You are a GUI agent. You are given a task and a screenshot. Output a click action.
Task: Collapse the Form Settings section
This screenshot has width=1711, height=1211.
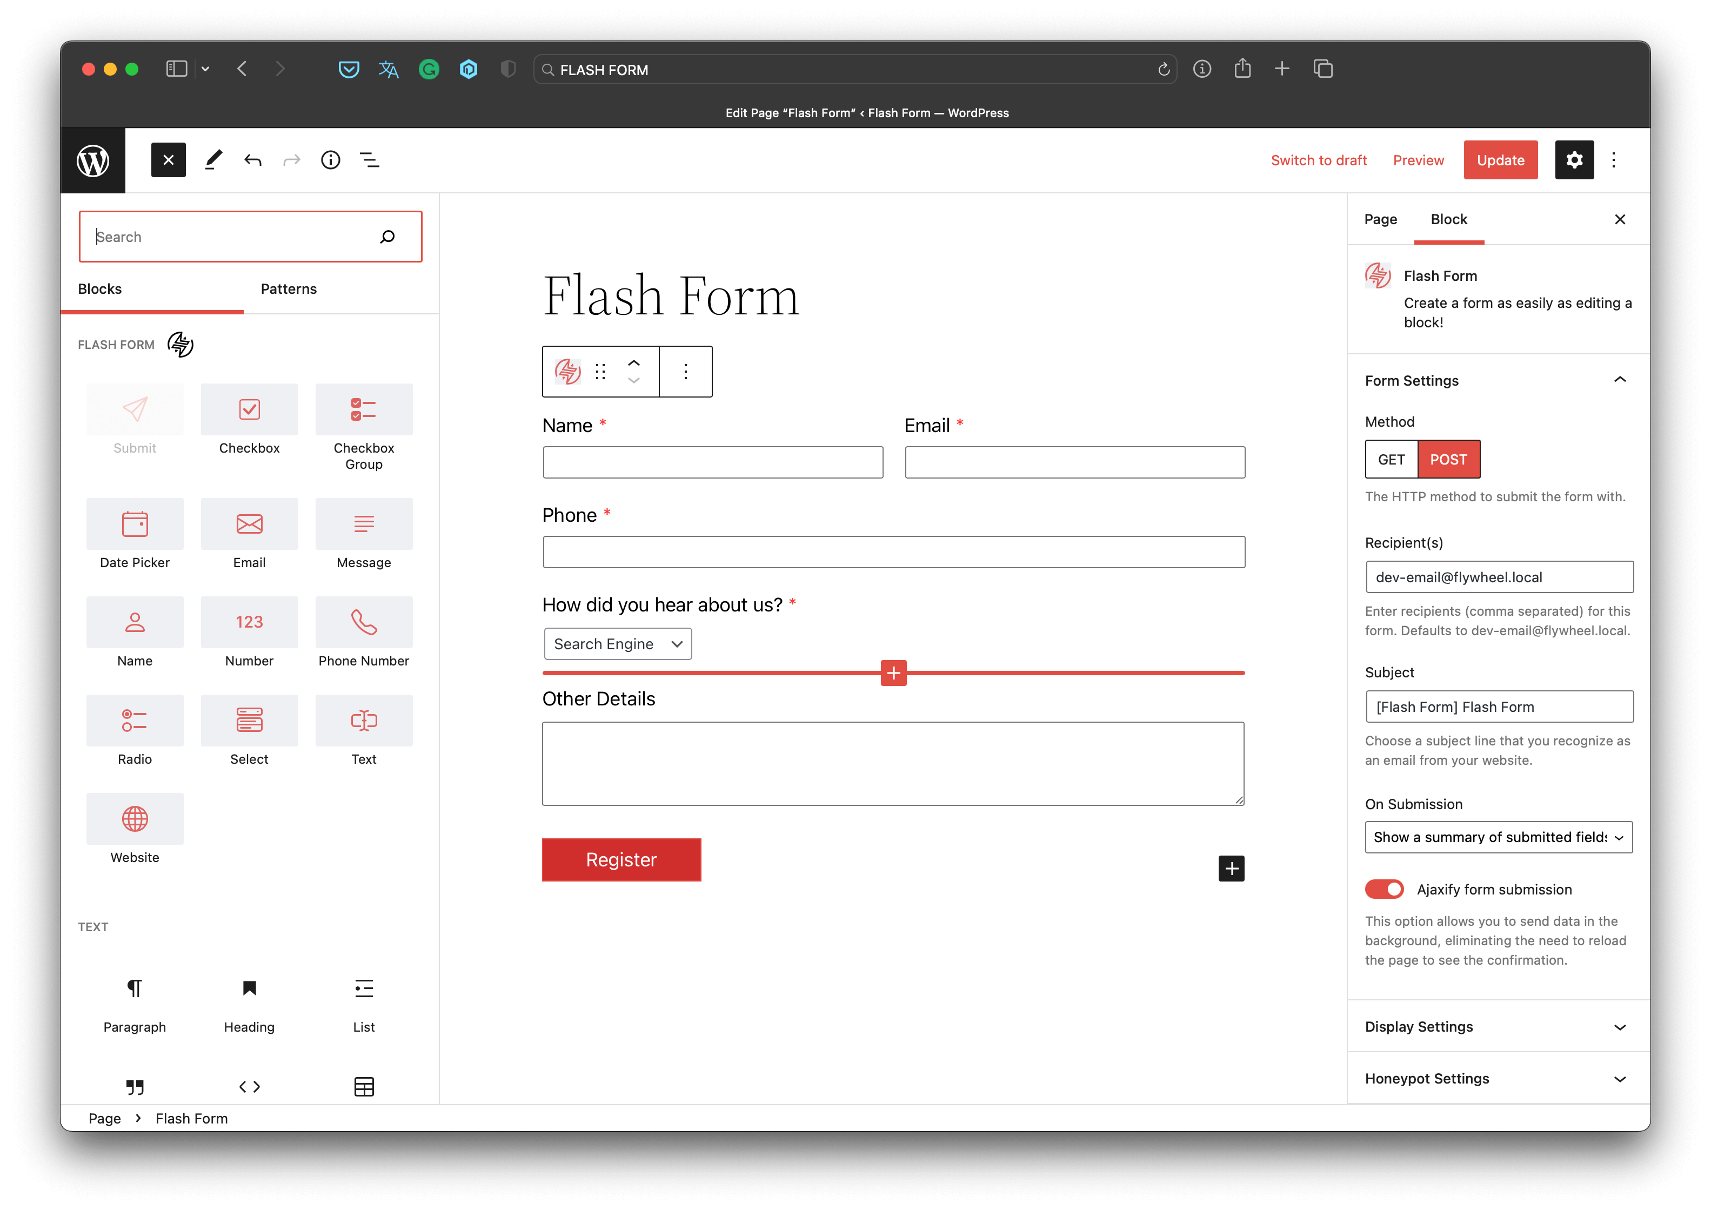point(1499,381)
